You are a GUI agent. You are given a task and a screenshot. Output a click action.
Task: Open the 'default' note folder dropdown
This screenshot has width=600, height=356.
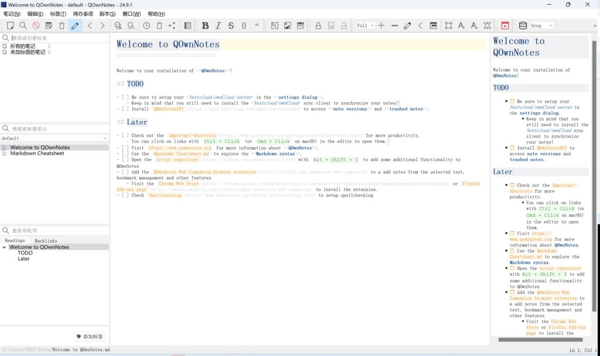(x=54, y=138)
